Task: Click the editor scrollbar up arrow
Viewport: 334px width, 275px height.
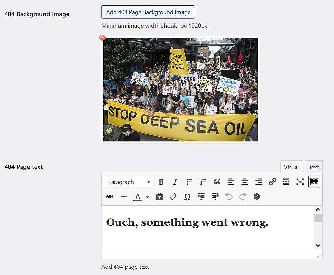Action: point(318,210)
